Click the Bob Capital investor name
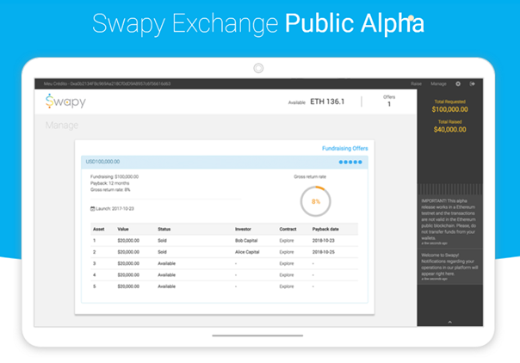520x363 pixels. point(246,241)
